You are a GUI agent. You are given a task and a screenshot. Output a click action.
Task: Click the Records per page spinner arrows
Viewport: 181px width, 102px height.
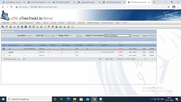click(x=24, y=59)
